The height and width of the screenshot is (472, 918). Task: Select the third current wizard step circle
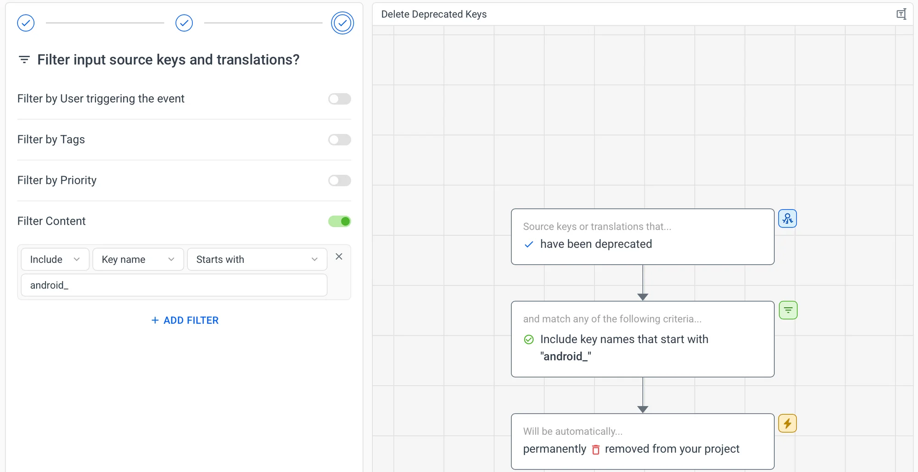point(342,23)
